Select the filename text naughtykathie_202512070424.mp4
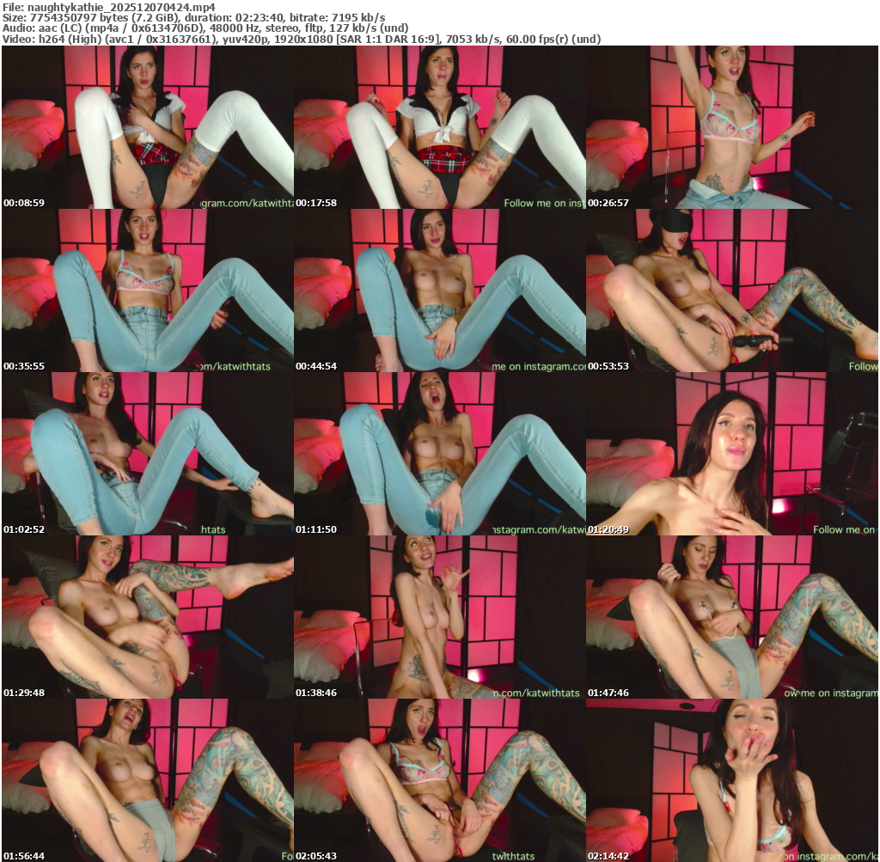The height and width of the screenshot is (862, 880). 121,7
